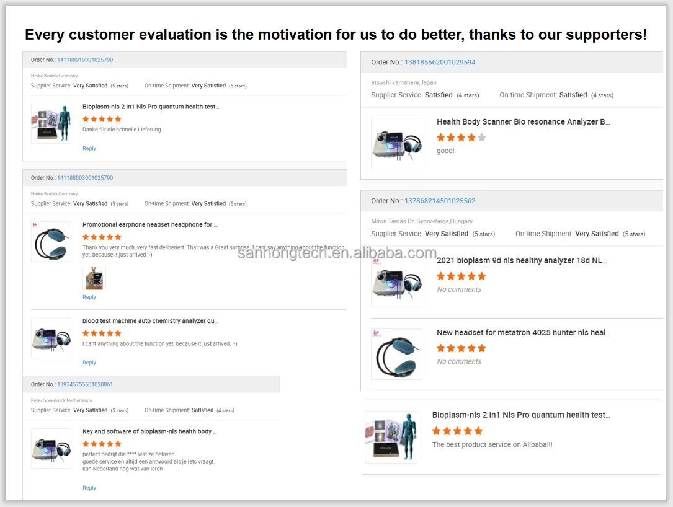Click Reply under blood test machine review

coord(89,363)
